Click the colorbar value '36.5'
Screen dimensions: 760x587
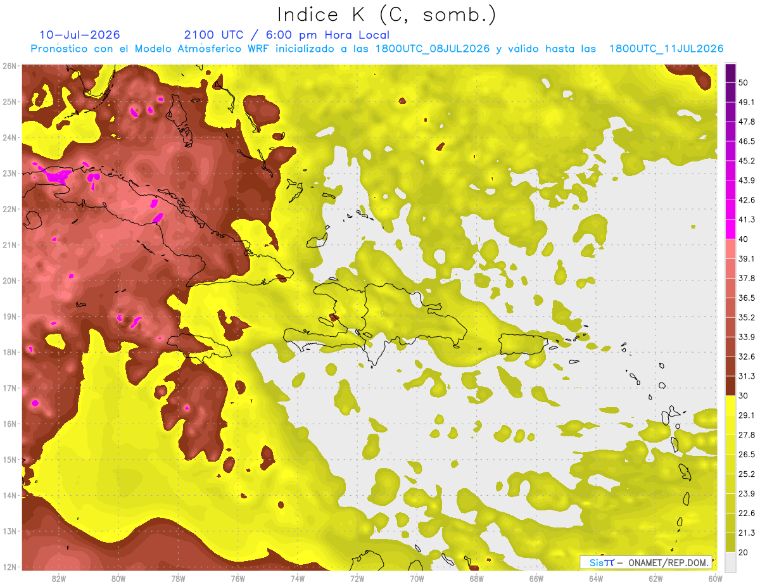point(747,298)
